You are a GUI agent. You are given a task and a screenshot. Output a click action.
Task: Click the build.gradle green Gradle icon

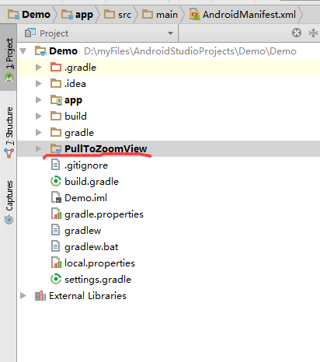coord(56,181)
